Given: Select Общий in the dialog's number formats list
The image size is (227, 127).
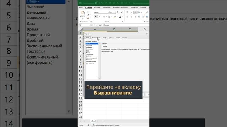Looking at the screenshot, I should point(92,44).
